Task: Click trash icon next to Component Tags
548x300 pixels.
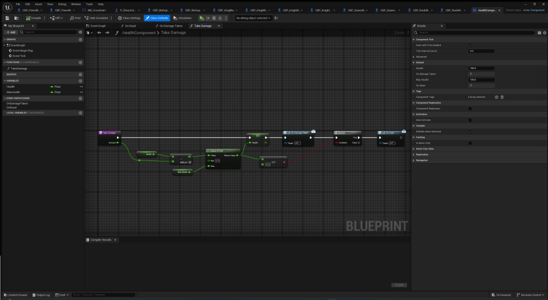Action: [x=502, y=97]
